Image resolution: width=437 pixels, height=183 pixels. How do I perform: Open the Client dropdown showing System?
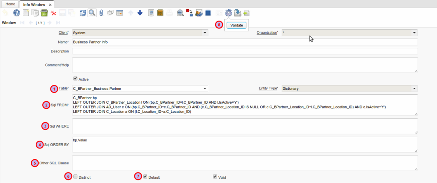pos(205,33)
